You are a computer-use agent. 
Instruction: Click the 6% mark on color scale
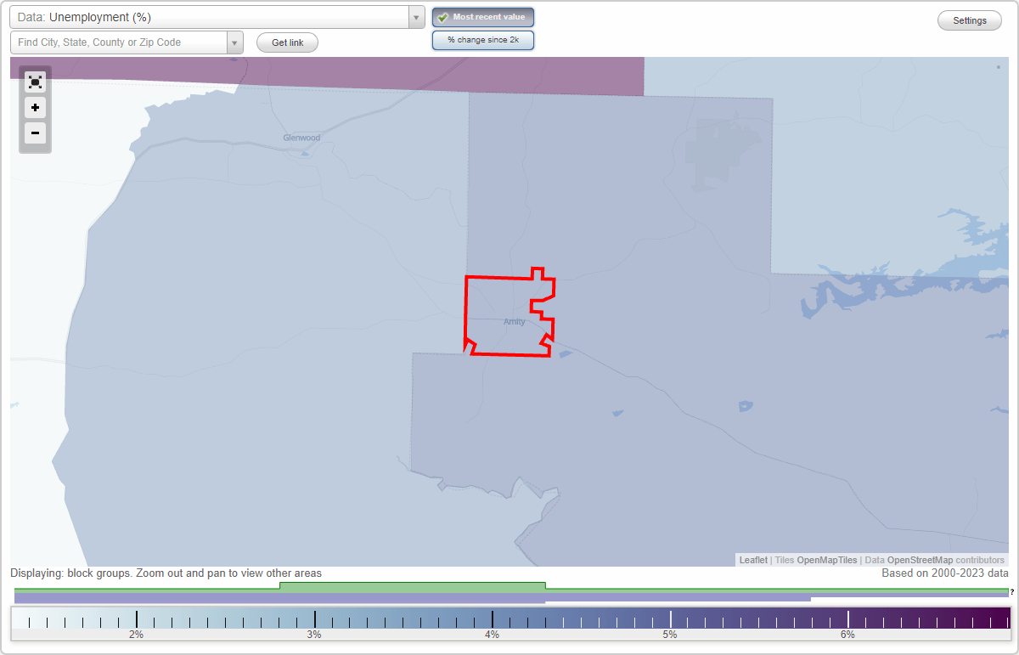pyautogui.click(x=847, y=620)
